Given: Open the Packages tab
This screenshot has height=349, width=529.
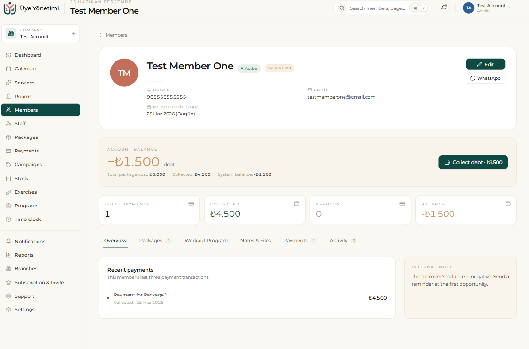Looking at the screenshot, I should [155, 241].
